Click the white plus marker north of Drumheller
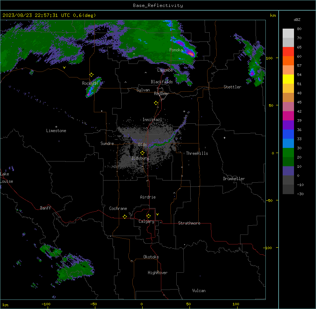Screen dimensions: 316x309 coord(224,138)
